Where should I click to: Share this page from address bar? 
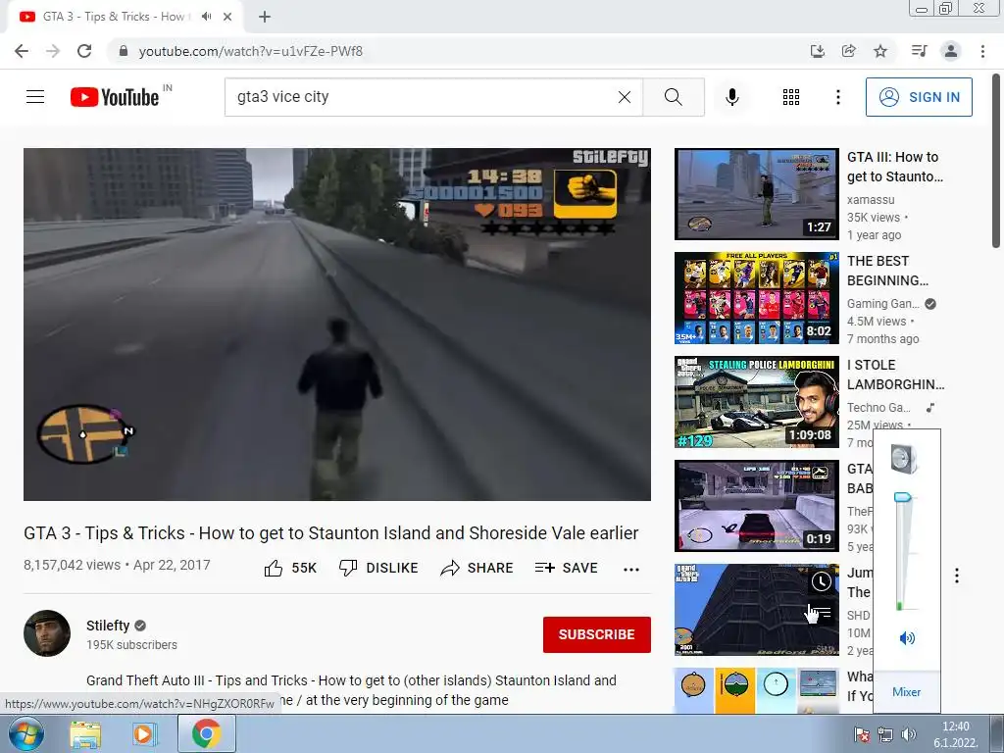[848, 51]
